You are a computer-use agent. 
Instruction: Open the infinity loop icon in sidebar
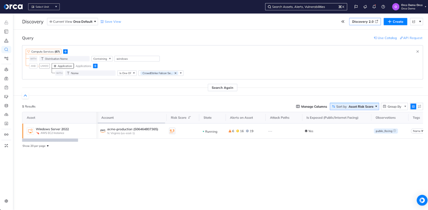(6, 134)
